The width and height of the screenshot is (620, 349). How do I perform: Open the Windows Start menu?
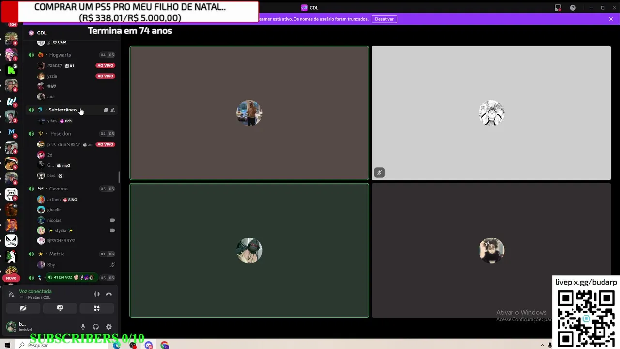7,345
